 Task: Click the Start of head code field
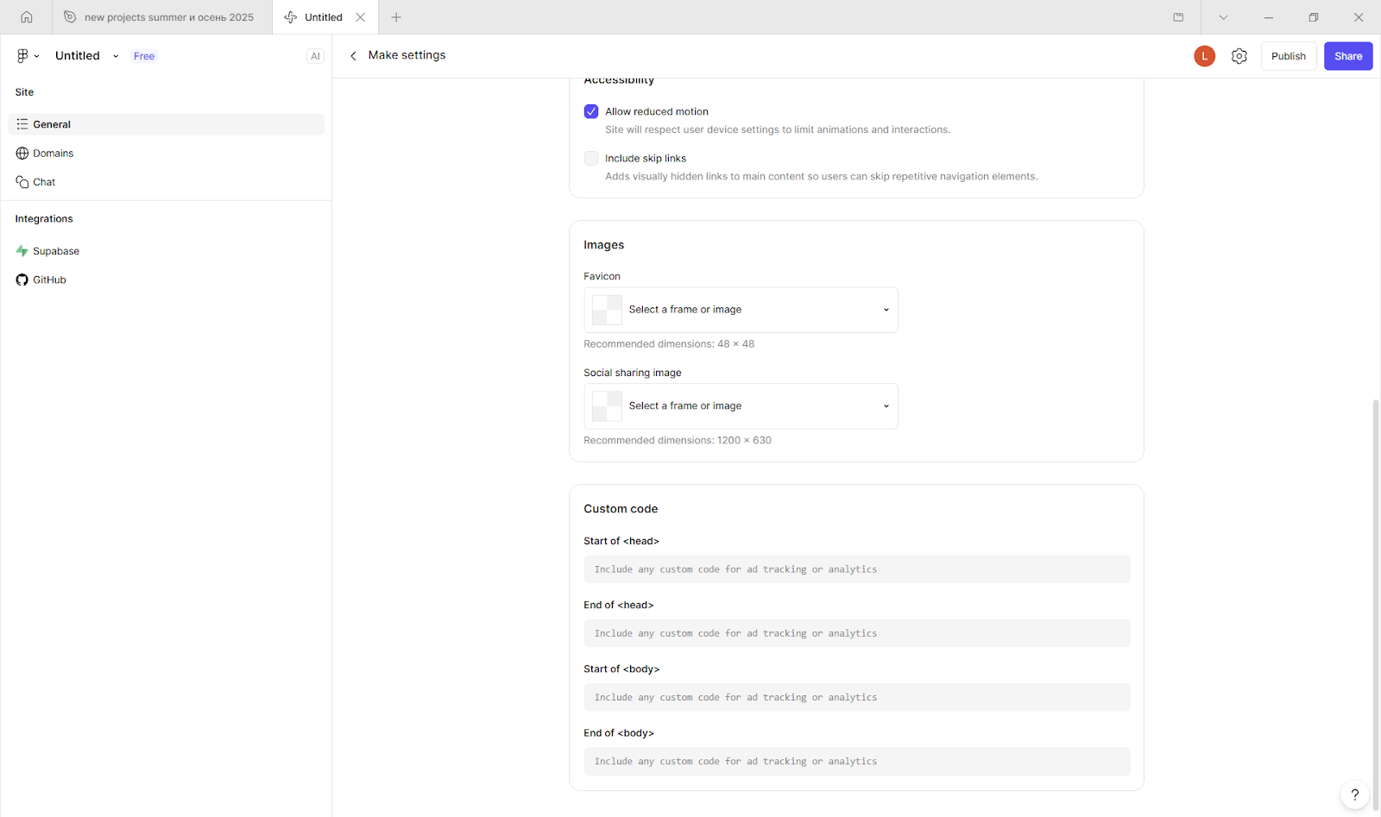tap(856, 569)
